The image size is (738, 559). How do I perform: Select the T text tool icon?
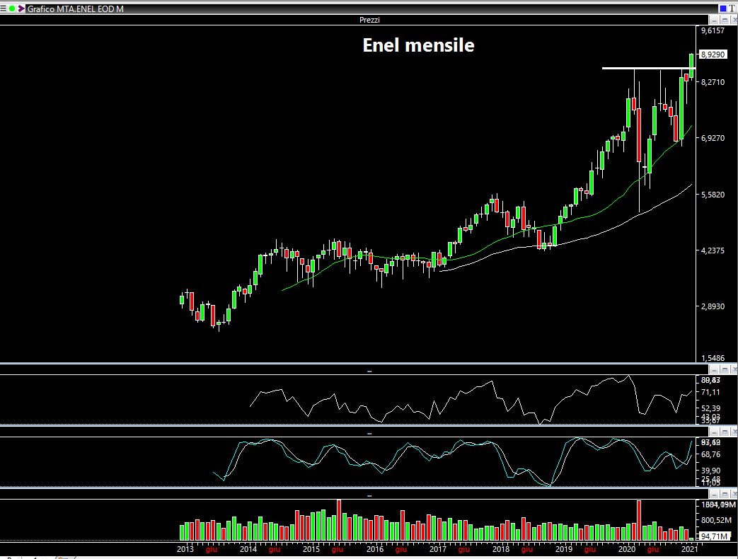pyautogui.click(x=732, y=8)
